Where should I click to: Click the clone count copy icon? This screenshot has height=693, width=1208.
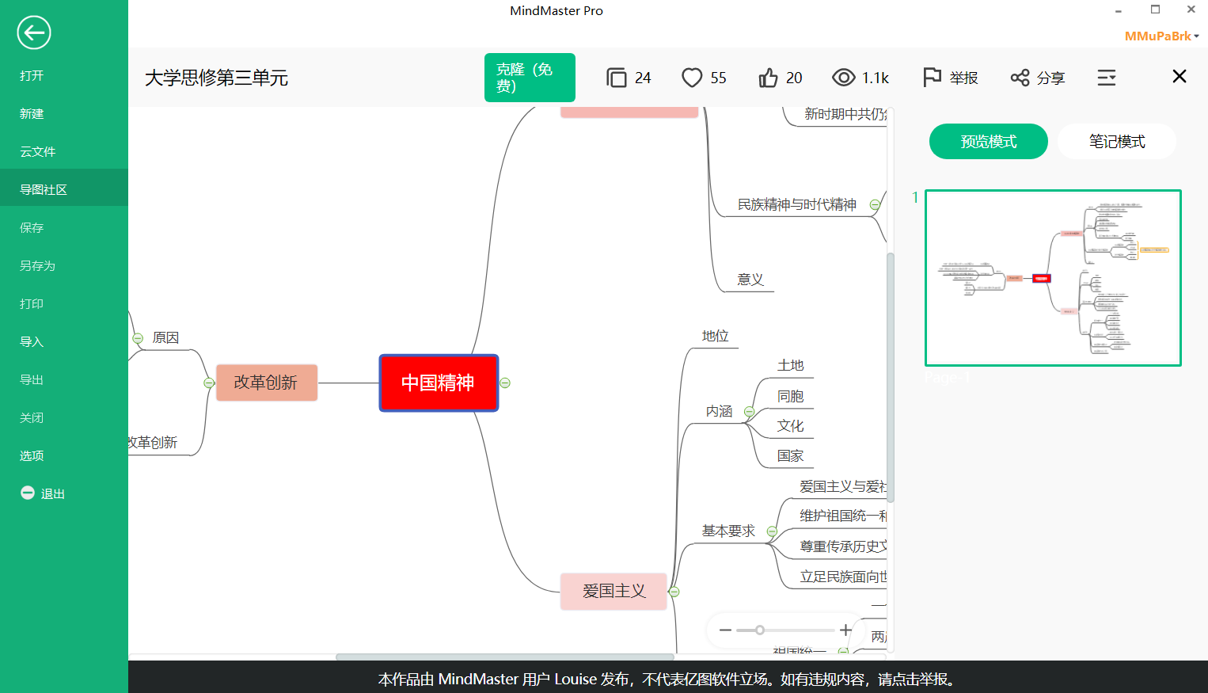(x=616, y=78)
